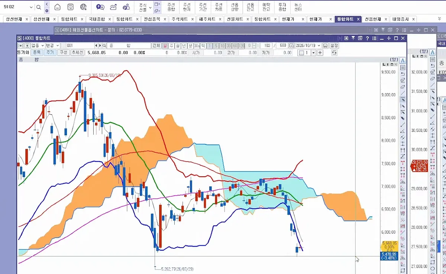Open the 업종 dropdown
This screenshot has width=446, height=274.
(37, 46)
